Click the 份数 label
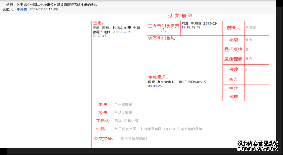Screen dimensions: 283x155 233,70
